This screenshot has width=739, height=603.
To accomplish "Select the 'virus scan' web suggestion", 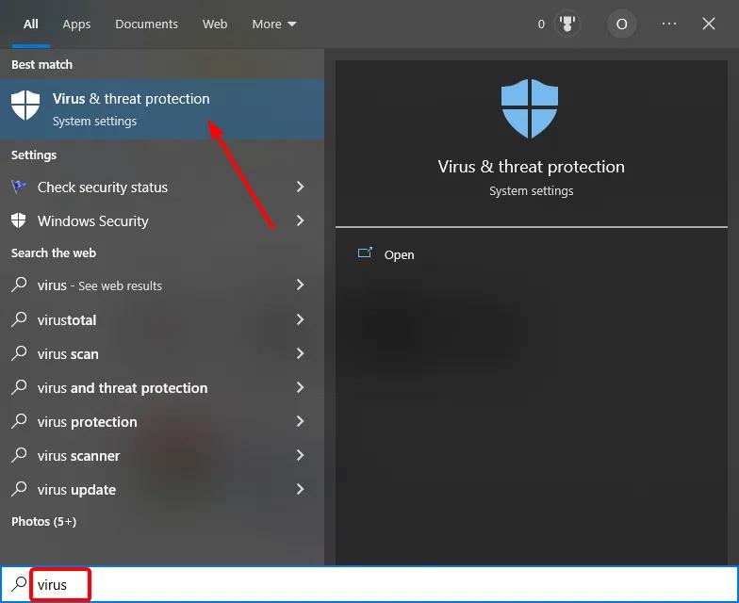I will click(x=162, y=354).
